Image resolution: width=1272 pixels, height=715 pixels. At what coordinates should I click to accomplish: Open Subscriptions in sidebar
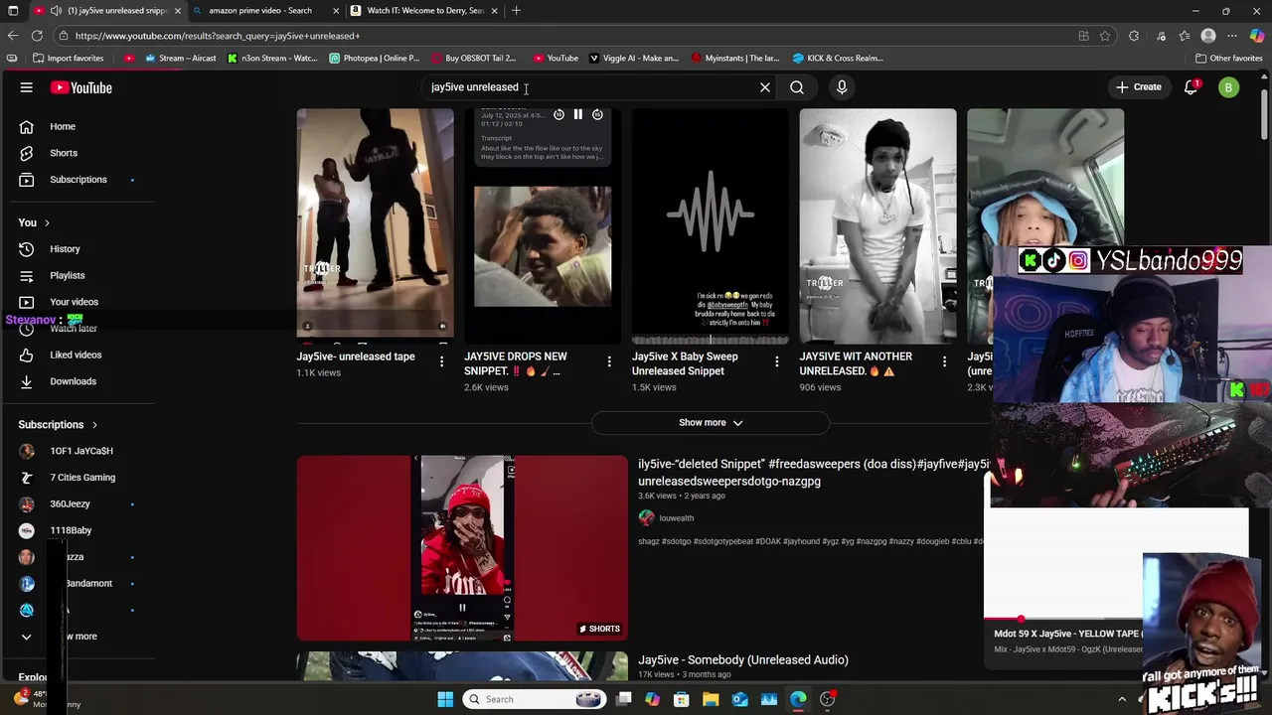coord(78,180)
